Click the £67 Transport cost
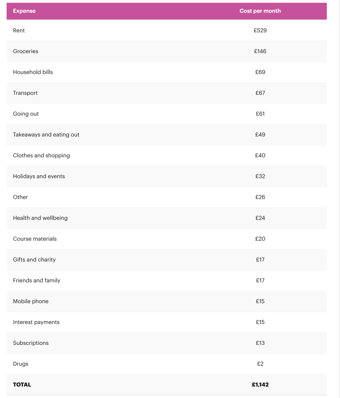This screenshot has width=340, height=398. (260, 93)
